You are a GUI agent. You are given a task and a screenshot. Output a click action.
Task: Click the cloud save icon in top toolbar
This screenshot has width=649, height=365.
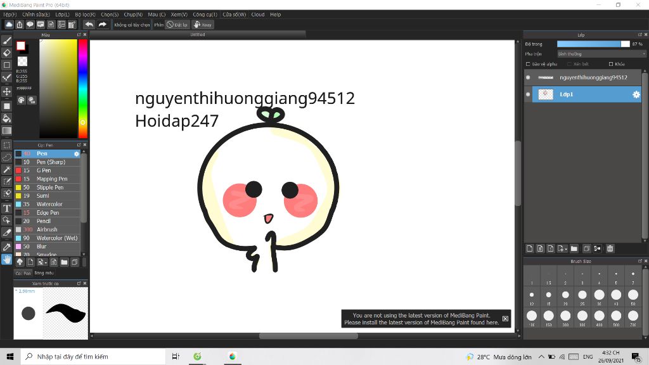pos(9,25)
